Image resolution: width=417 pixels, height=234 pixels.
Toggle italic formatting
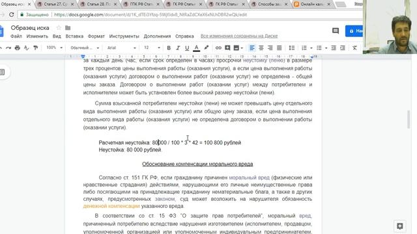click(178, 47)
